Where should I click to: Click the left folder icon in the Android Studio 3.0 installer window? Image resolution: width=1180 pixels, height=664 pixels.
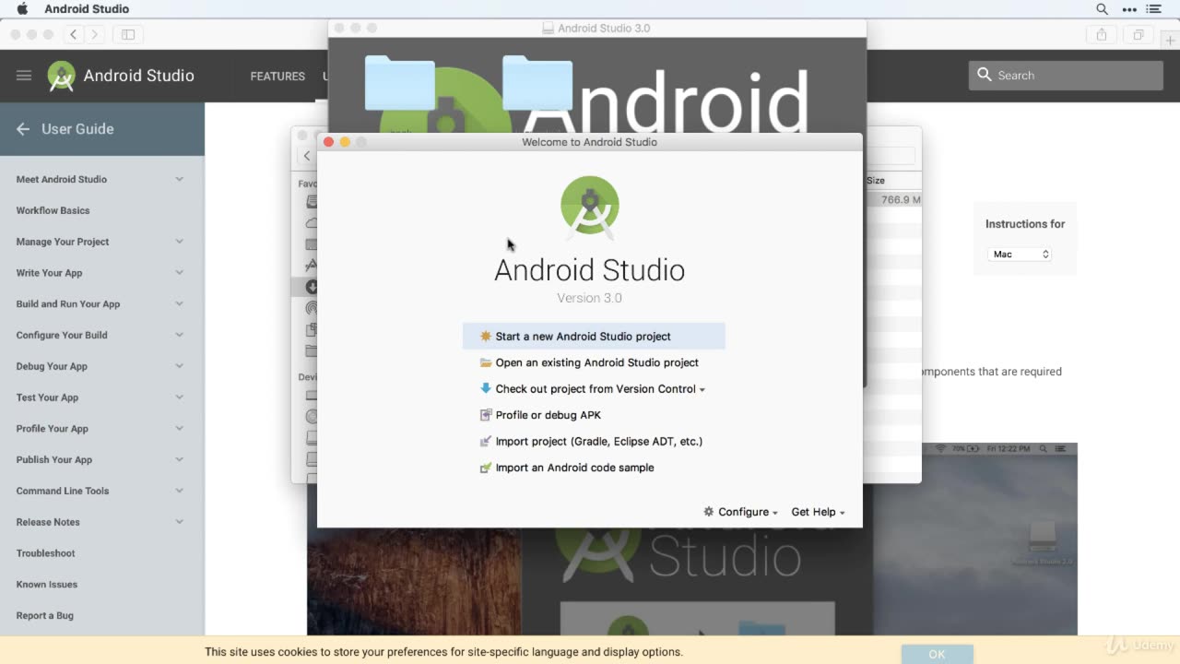(399, 83)
